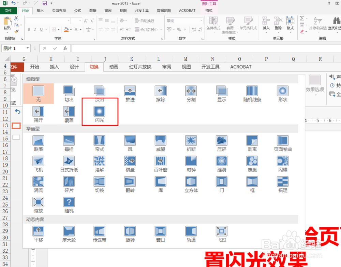This screenshot has height=267, width=341.
Task: Click the 格式 cells button
Action: click(290, 24)
